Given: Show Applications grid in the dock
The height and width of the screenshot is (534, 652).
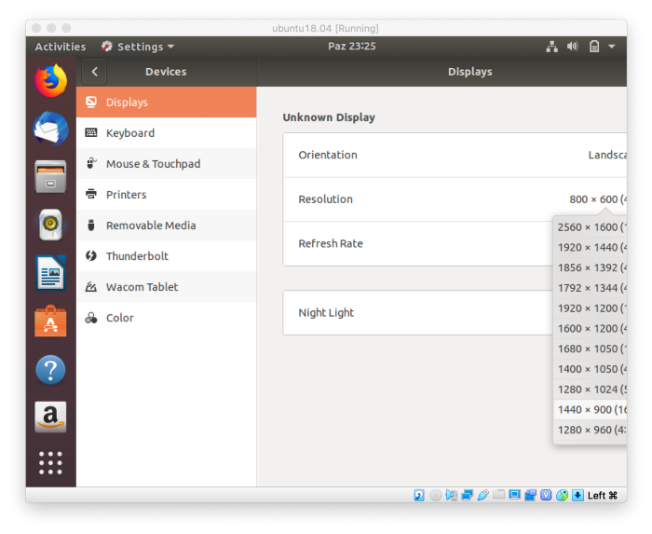Looking at the screenshot, I should 50,463.
